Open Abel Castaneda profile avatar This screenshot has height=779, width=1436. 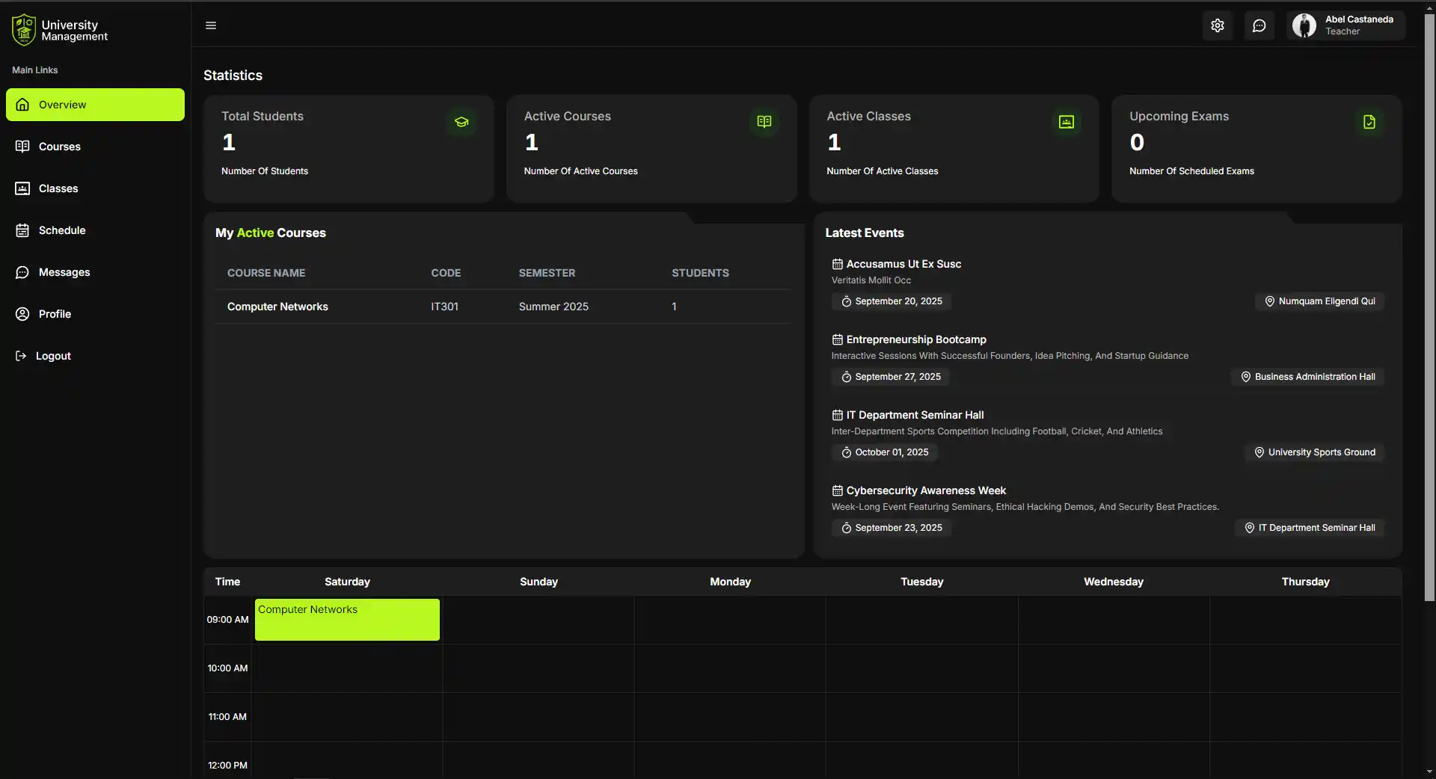click(1304, 25)
